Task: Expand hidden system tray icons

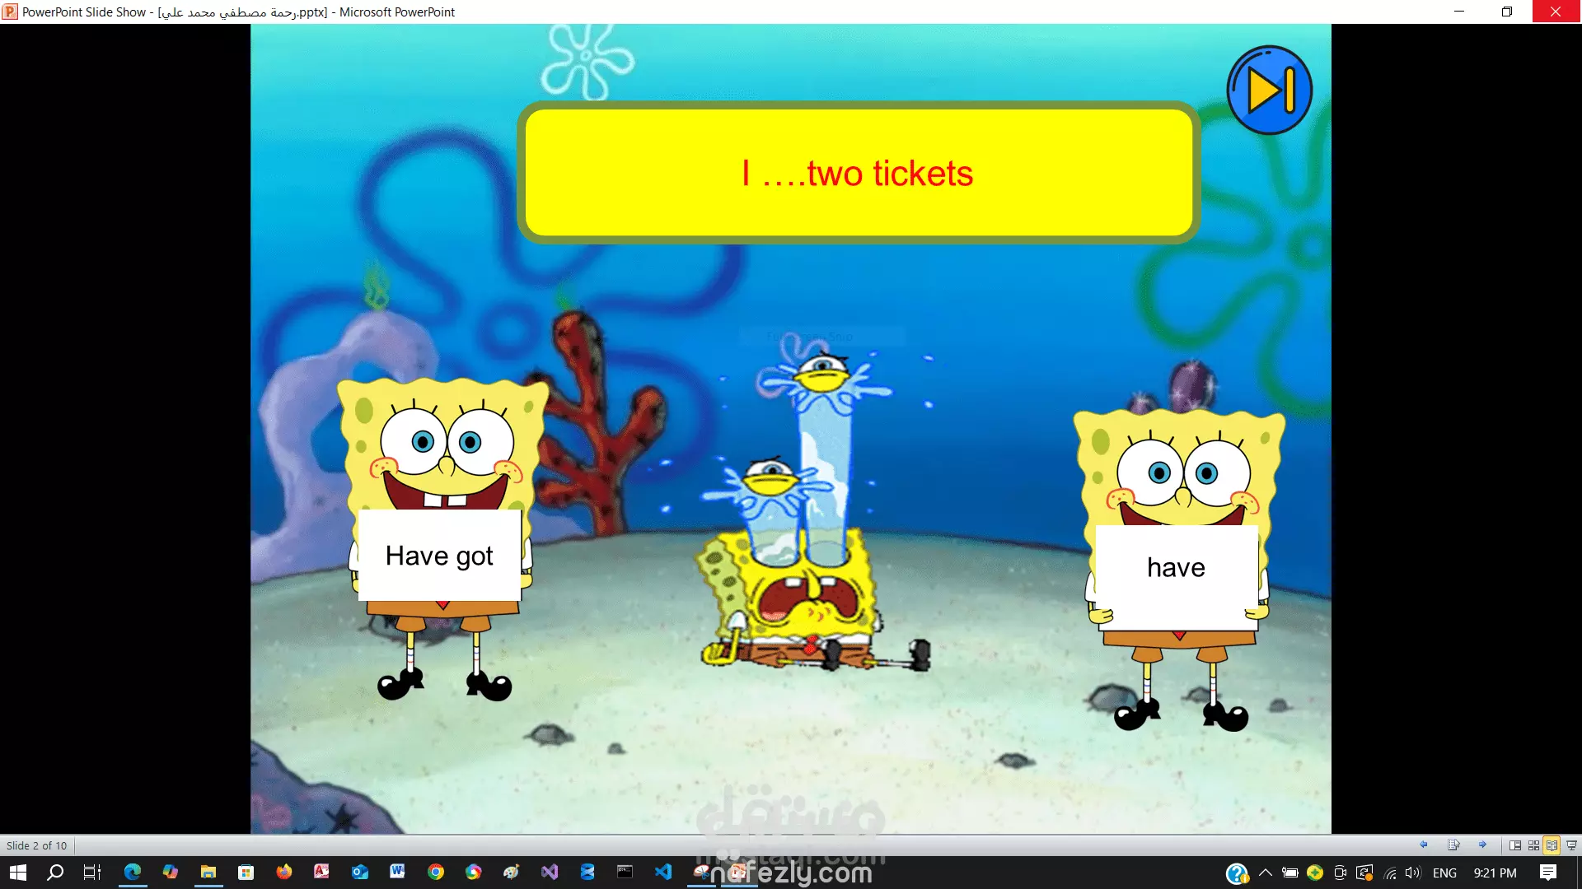Action: pos(1266,873)
